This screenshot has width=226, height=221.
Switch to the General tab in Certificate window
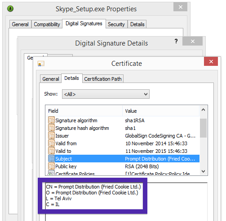51,79
